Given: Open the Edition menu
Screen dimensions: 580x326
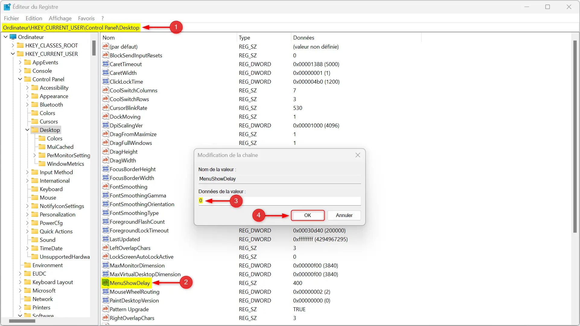Looking at the screenshot, I should coord(34,18).
